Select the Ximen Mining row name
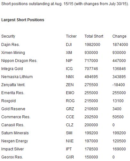The width and height of the screenshot is (130, 161). tap(13, 53)
